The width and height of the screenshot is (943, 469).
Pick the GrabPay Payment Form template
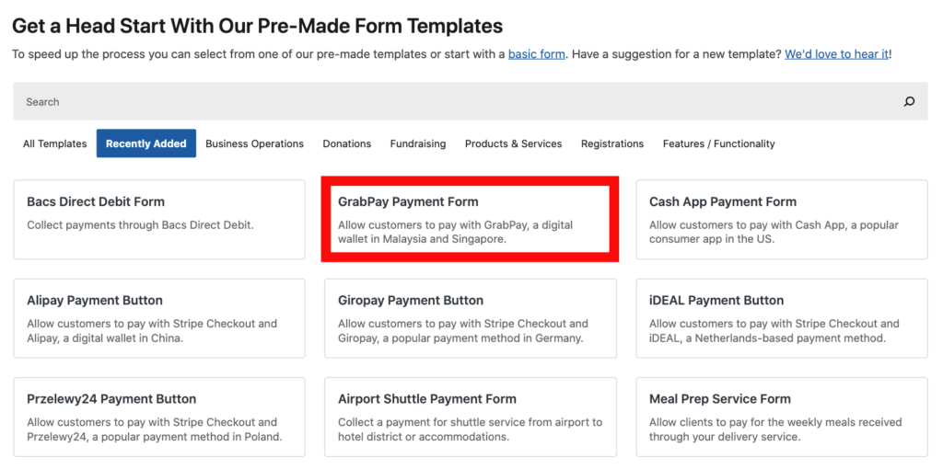pyautogui.click(x=470, y=219)
